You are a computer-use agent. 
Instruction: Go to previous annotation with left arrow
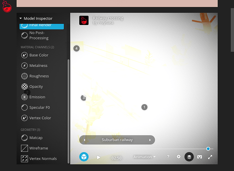point(84,140)
